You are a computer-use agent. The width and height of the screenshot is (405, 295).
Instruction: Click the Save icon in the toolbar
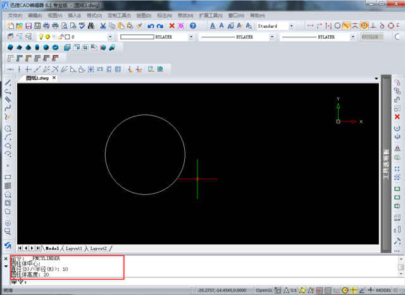(x=28, y=26)
